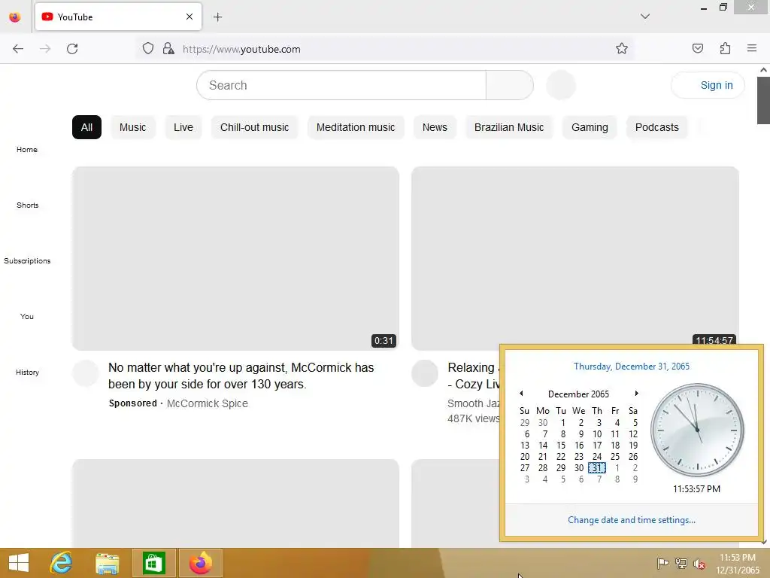Open the McCormick ad title link
This screenshot has height=578, width=770.
tap(241, 376)
